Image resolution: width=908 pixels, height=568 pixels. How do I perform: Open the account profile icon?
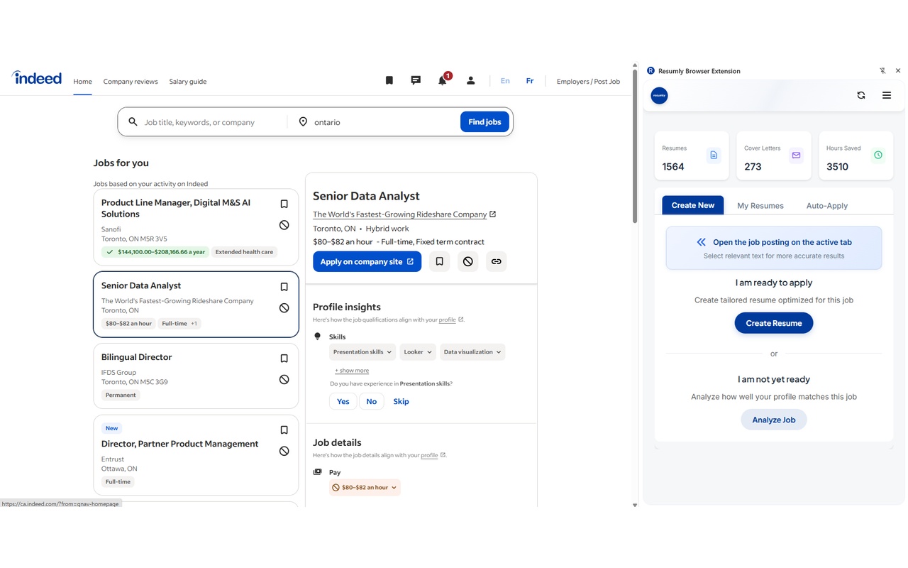(470, 80)
